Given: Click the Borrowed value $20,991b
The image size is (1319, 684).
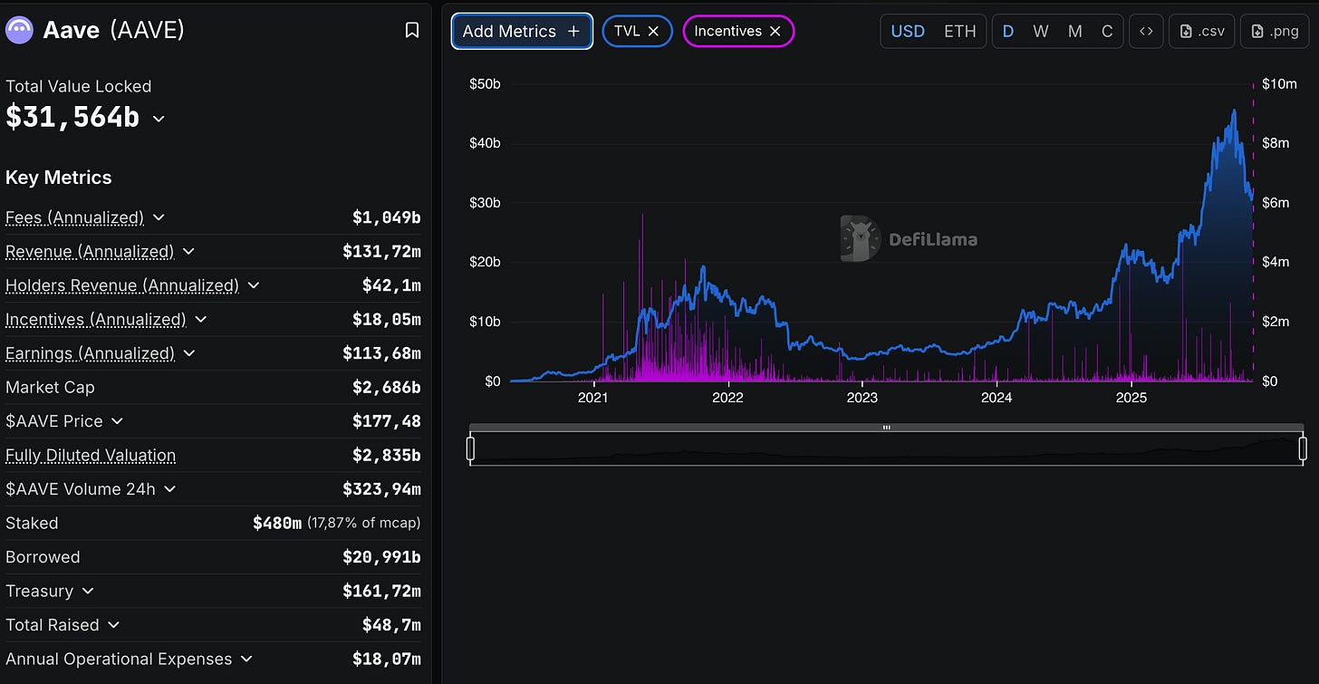Looking at the screenshot, I should (x=381, y=557).
